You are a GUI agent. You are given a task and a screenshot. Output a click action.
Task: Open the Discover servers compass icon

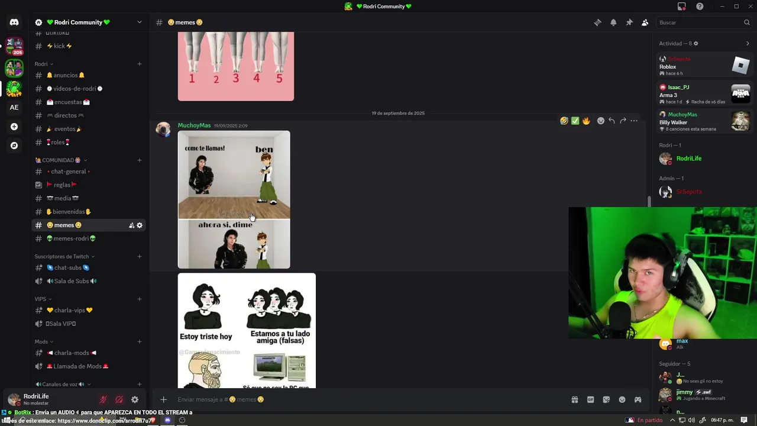[14, 146]
